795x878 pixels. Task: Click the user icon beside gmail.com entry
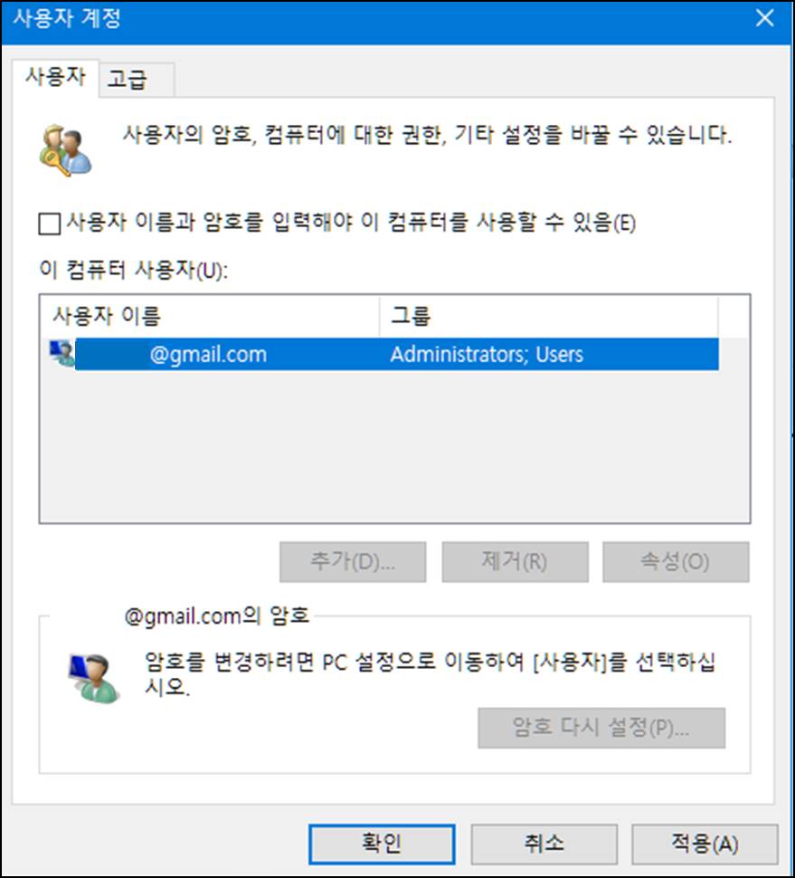coord(62,353)
